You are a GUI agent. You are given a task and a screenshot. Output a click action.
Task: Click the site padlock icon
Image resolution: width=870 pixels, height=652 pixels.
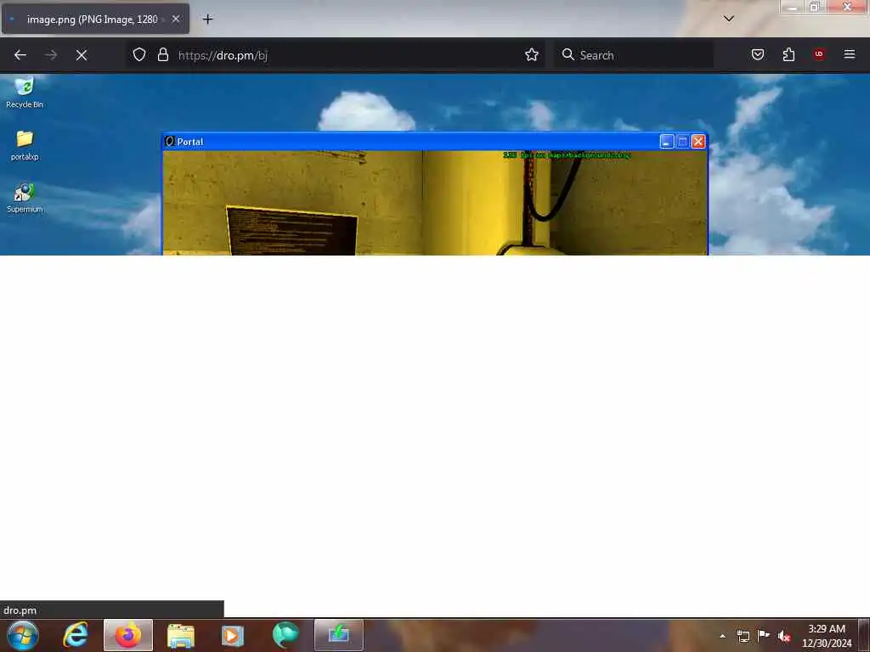click(x=162, y=54)
